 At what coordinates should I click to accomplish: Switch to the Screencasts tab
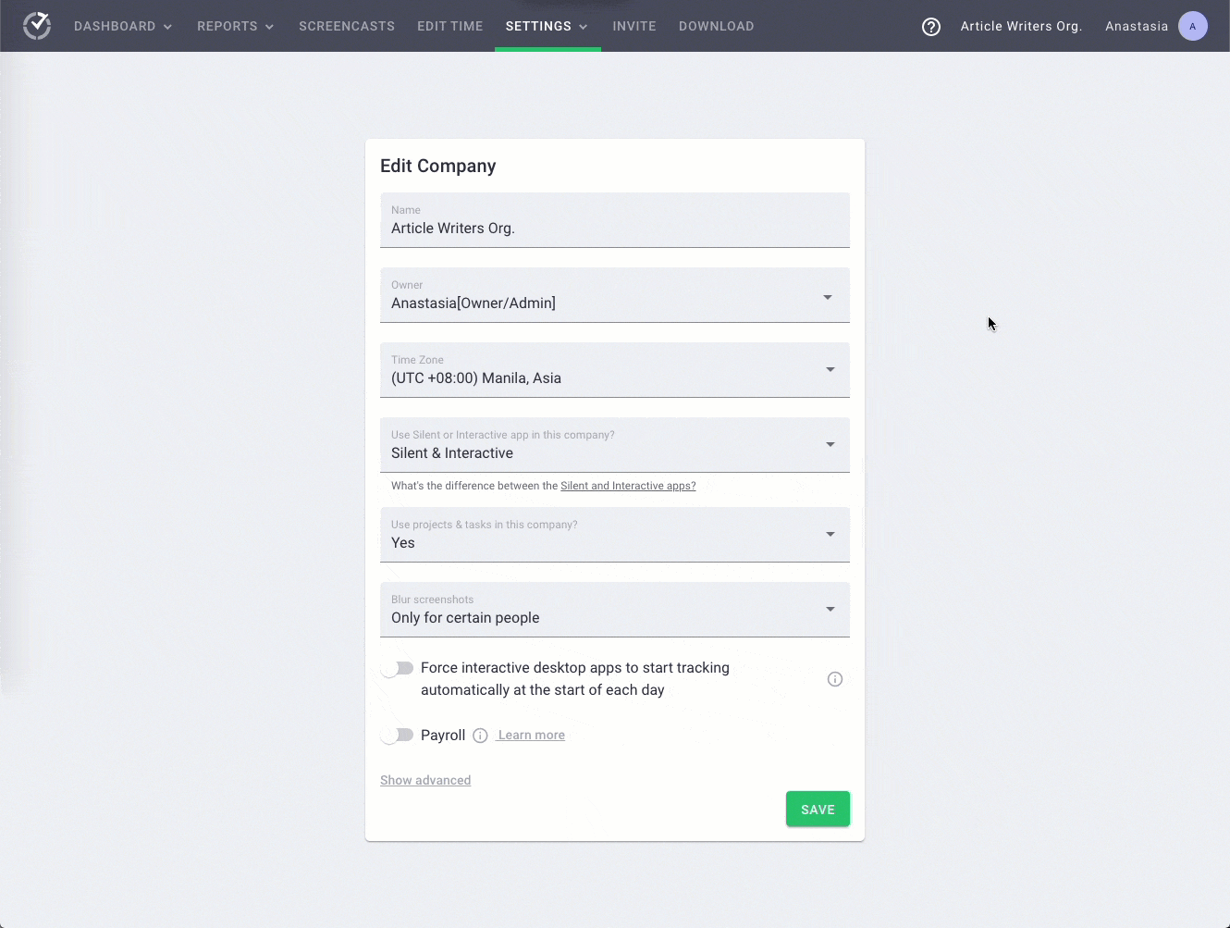[x=347, y=26]
